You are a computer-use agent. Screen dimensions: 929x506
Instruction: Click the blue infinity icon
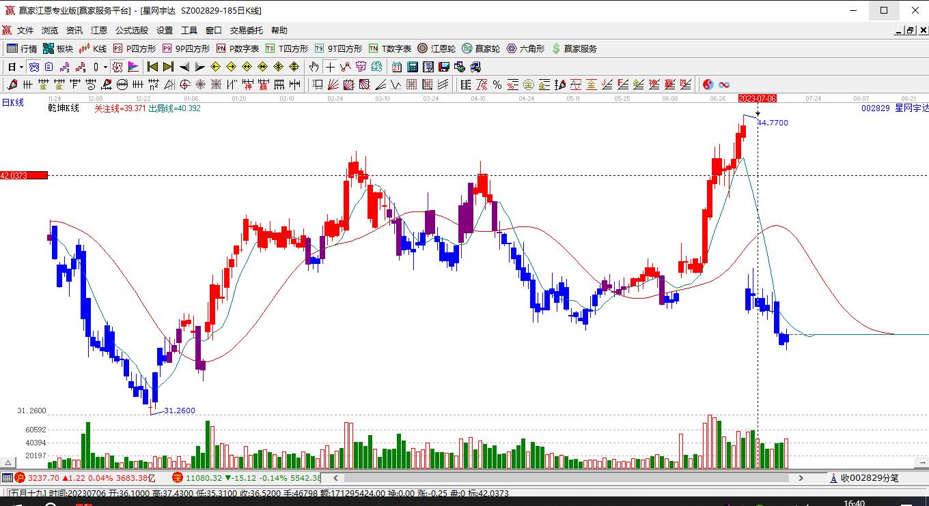[x=724, y=85]
